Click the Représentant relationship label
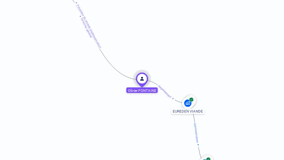284x160 pixels. click(x=165, y=91)
